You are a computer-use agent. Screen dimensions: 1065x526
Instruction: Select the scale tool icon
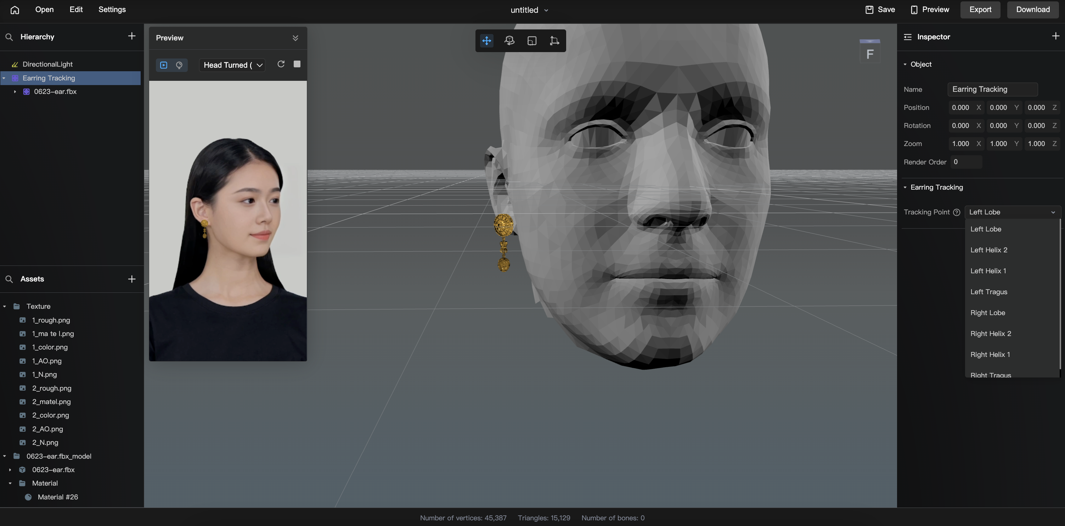532,41
